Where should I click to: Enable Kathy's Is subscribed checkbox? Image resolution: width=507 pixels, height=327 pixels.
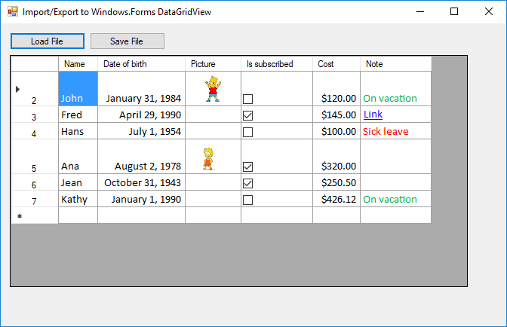pyautogui.click(x=247, y=200)
